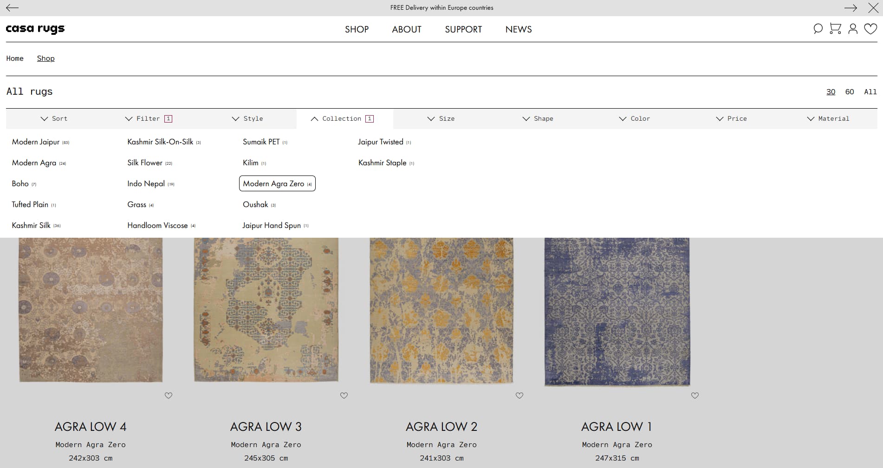This screenshot has height=468, width=883.
Task: Collapse the Collection dropdown
Action: click(342, 119)
